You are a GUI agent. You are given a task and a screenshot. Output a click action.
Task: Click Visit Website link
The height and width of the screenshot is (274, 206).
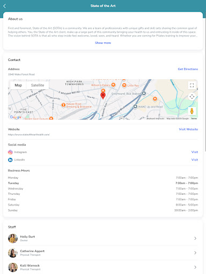pyautogui.click(x=188, y=129)
